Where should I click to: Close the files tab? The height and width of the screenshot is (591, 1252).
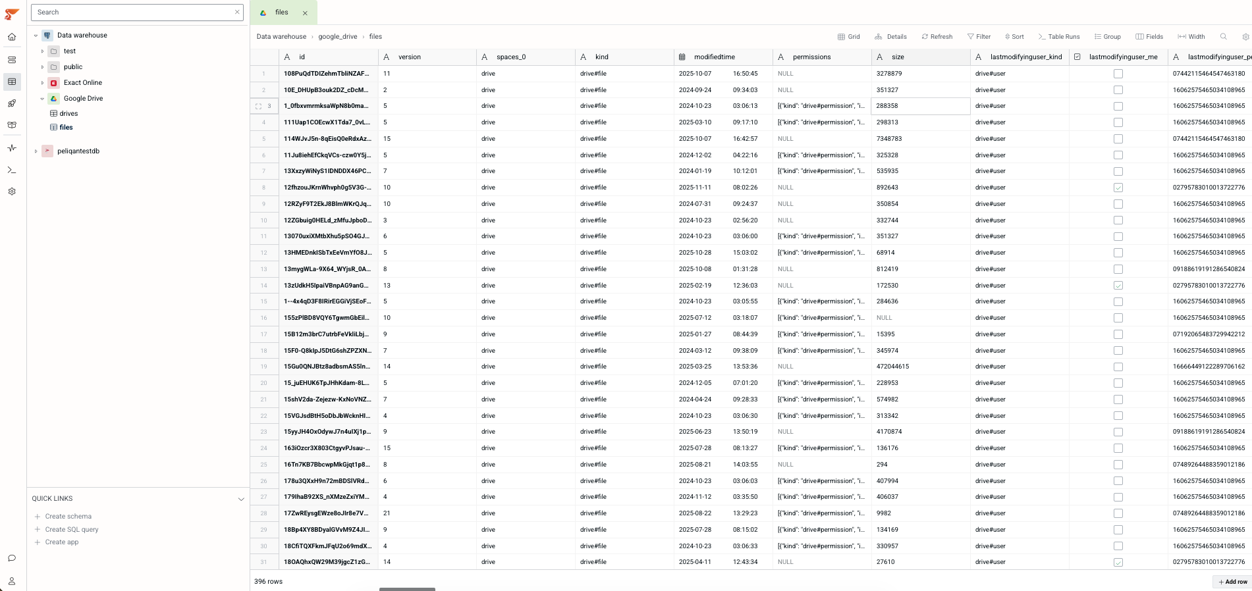tap(305, 13)
